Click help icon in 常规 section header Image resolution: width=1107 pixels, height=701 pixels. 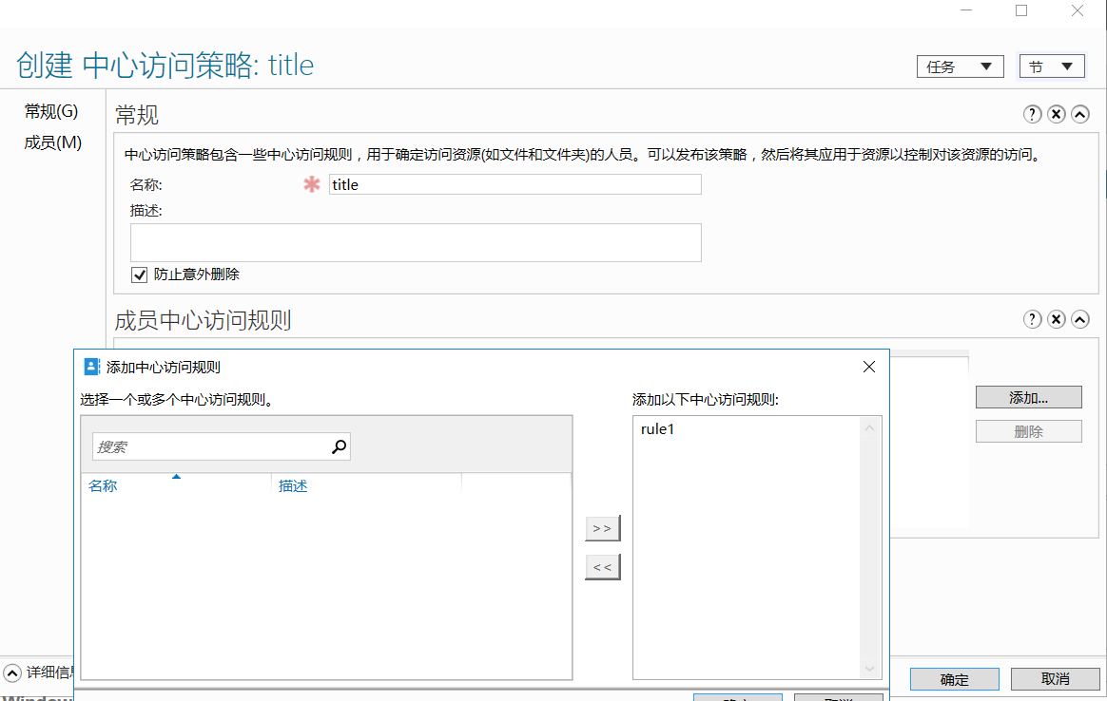pyautogui.click(x=1032, y=114)
